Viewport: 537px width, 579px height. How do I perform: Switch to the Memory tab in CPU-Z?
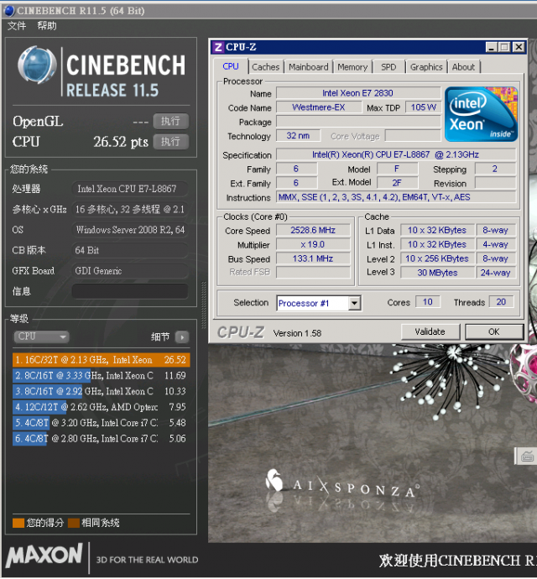tap(352, 67)
